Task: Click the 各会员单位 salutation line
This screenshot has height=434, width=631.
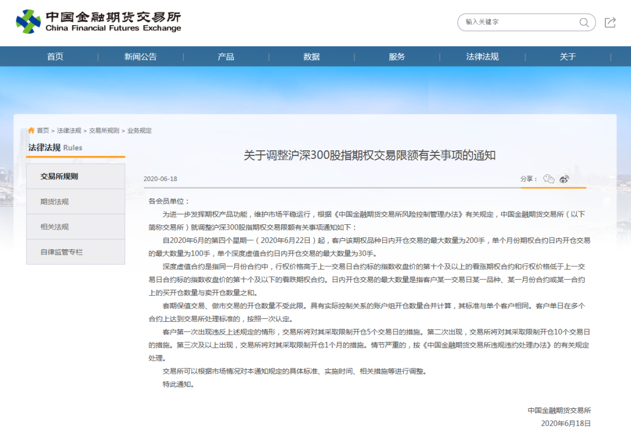Action: point(169,201)
